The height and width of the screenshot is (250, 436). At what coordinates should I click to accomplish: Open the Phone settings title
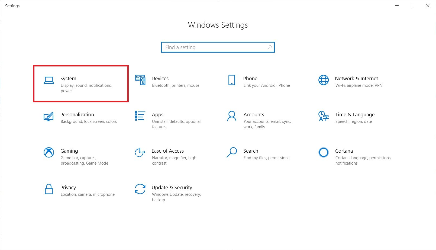250,79
